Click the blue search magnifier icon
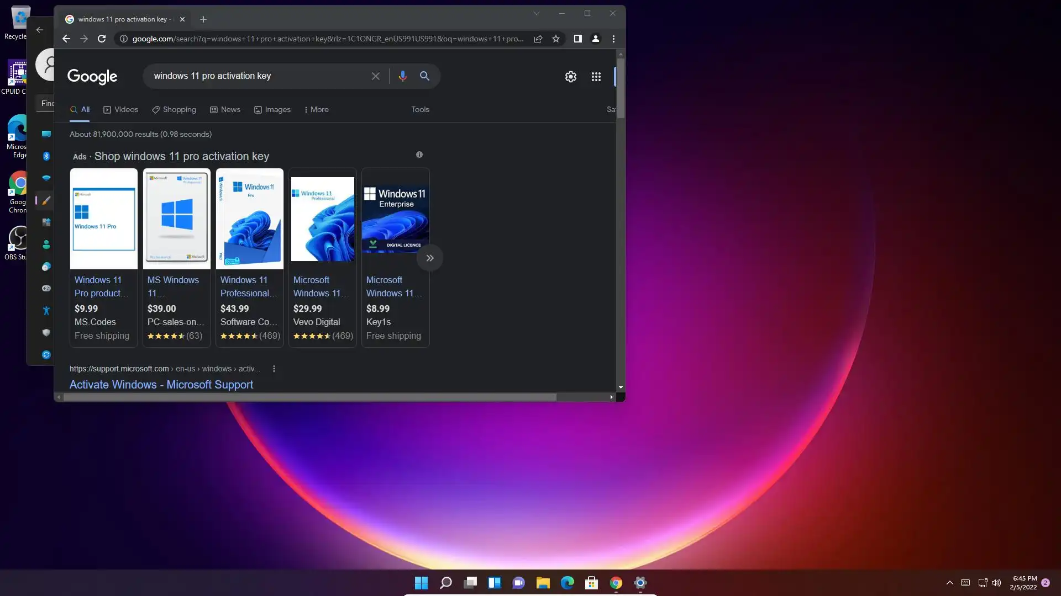 [x=424, y=76]
